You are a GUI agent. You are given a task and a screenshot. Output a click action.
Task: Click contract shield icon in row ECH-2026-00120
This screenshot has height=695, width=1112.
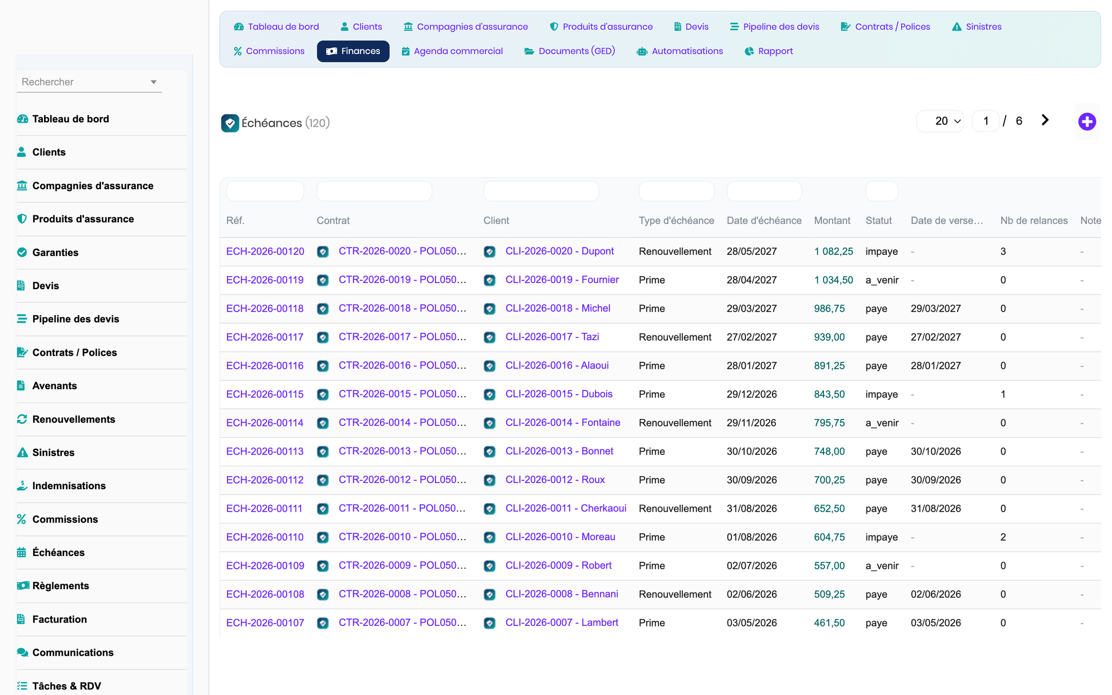click(x=323, y=251)
